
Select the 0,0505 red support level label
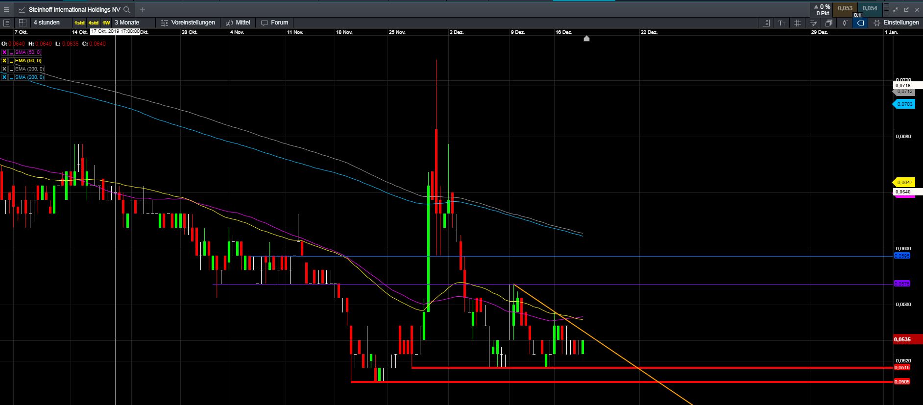(902, 382)
